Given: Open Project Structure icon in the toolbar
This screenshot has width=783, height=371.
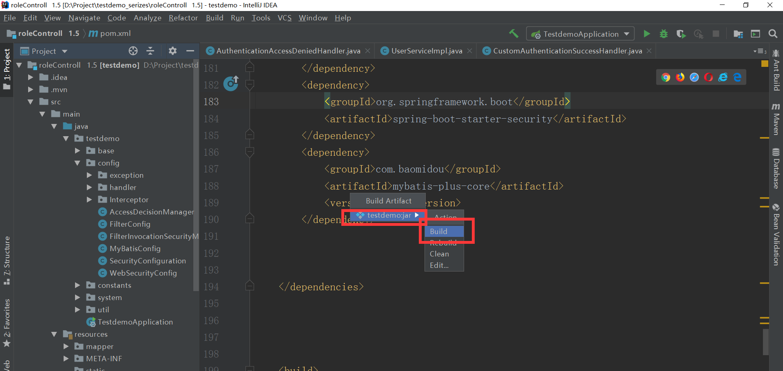Looking at the screenshot, I should pos(738,34).
